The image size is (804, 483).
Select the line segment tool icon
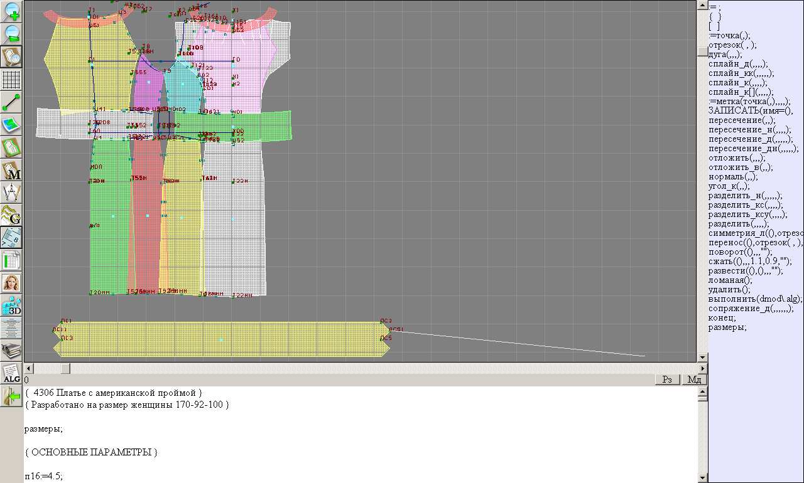pyautogui.click(x=12, y=102)
